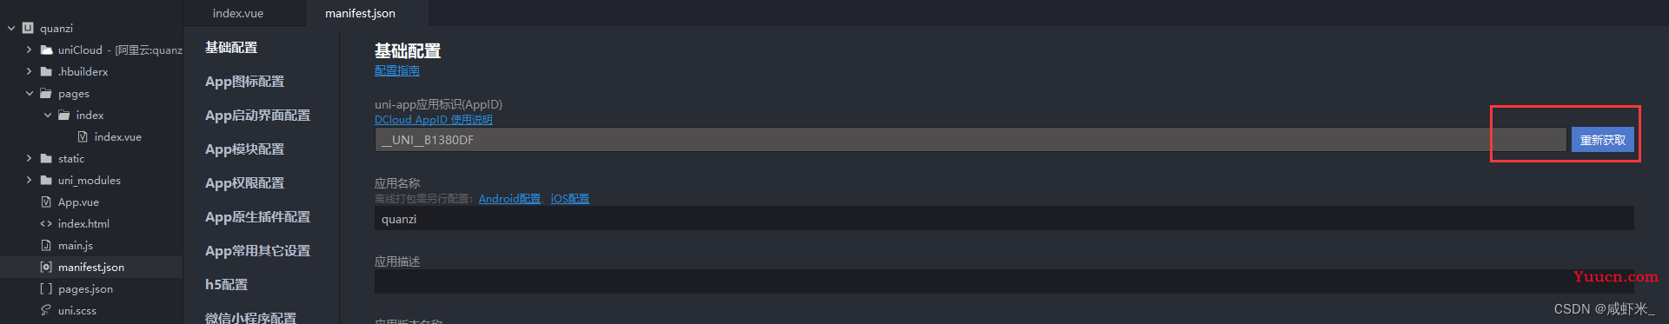The height and width of the screenshot is (324, 1669).
Task: Expand the static folder
Action: pos(29,158)
